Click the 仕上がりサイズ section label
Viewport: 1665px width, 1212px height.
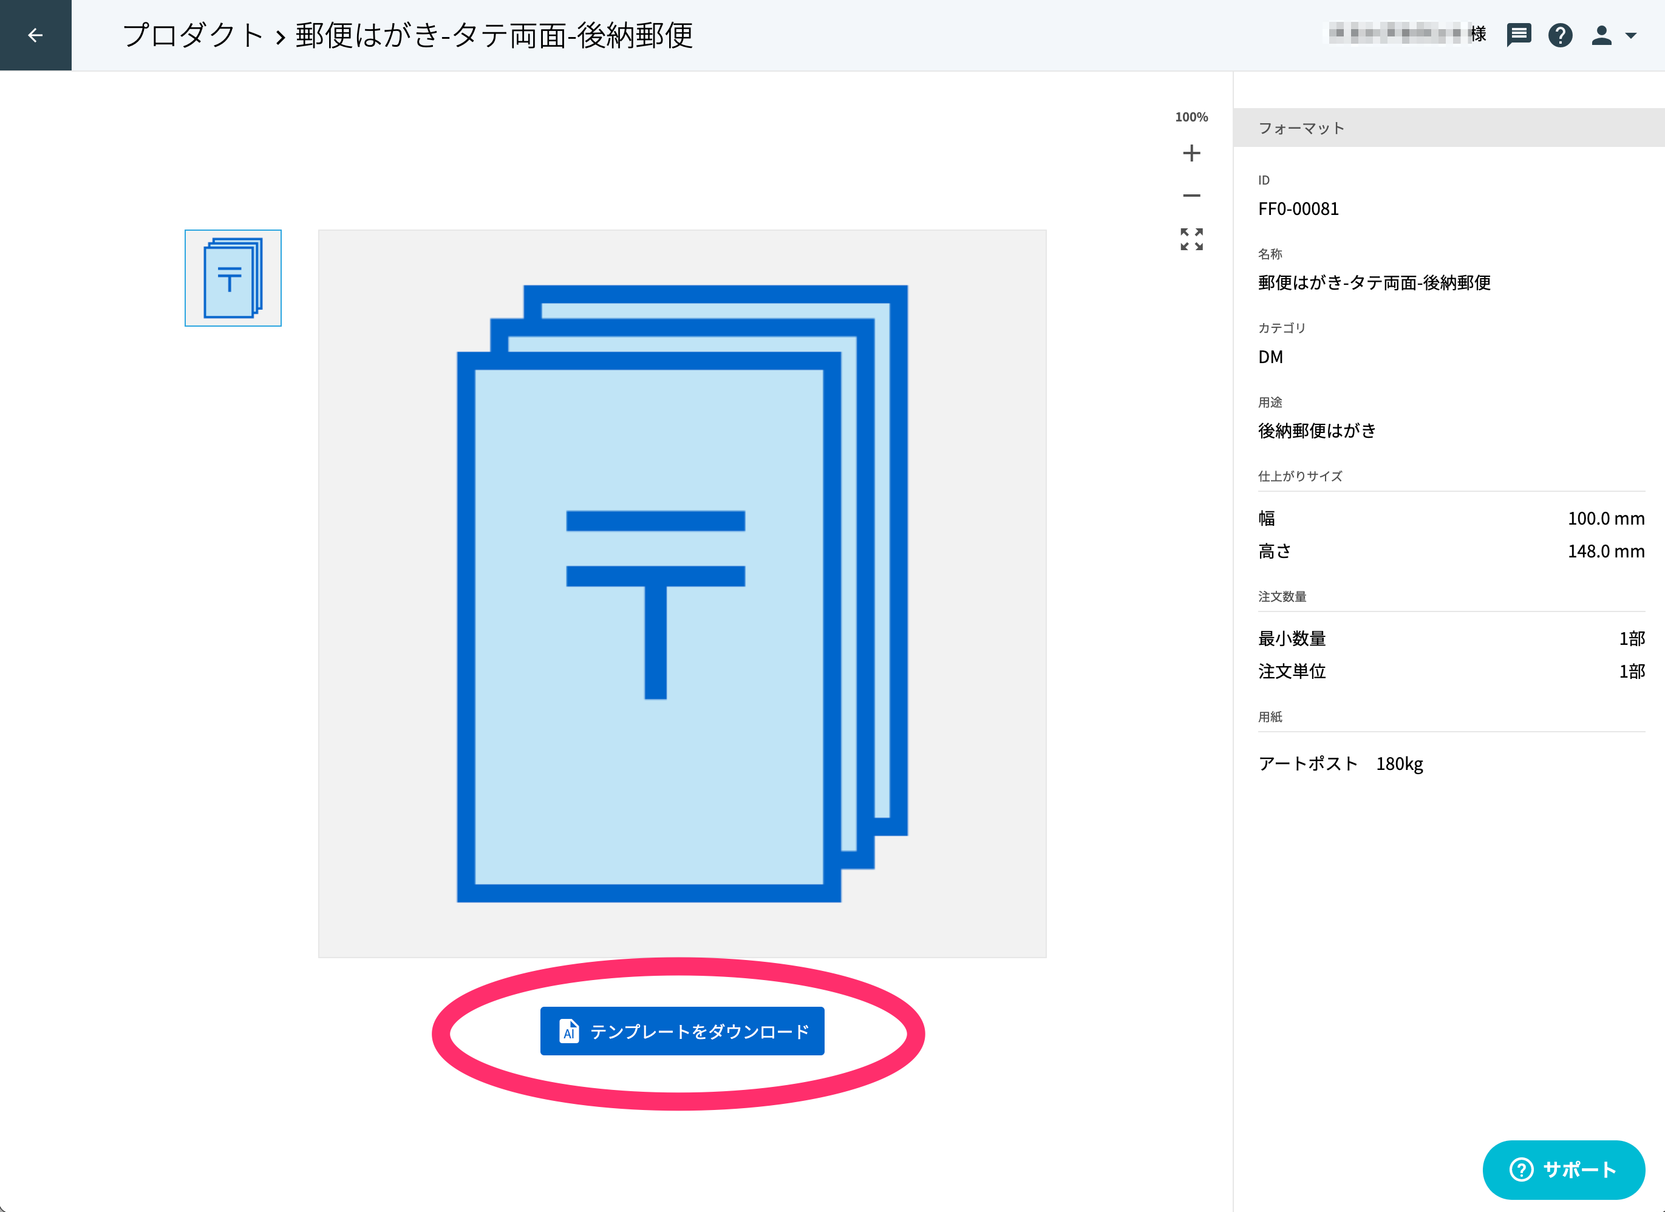click(1300, 475)
